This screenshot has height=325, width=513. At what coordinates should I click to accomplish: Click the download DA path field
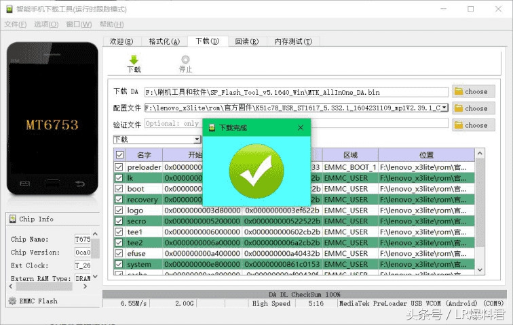tap(297, 92)
